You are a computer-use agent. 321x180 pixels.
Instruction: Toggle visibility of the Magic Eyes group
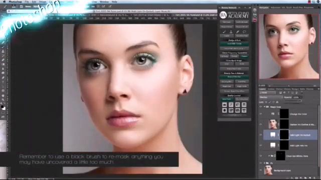coord(261,106)
